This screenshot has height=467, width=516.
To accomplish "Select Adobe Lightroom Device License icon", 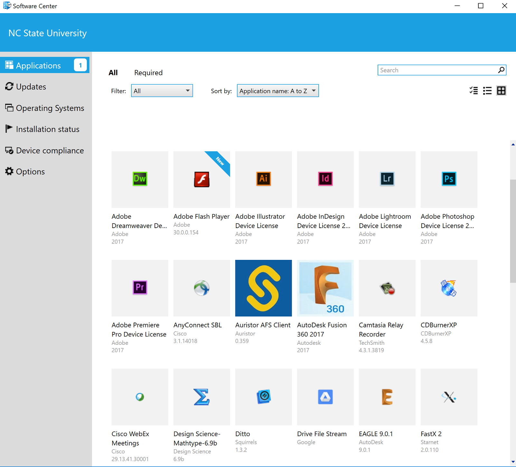I will [387, 179].
